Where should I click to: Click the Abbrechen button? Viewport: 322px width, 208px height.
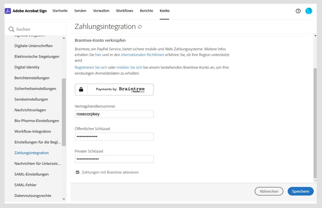(x=269, y=191)
